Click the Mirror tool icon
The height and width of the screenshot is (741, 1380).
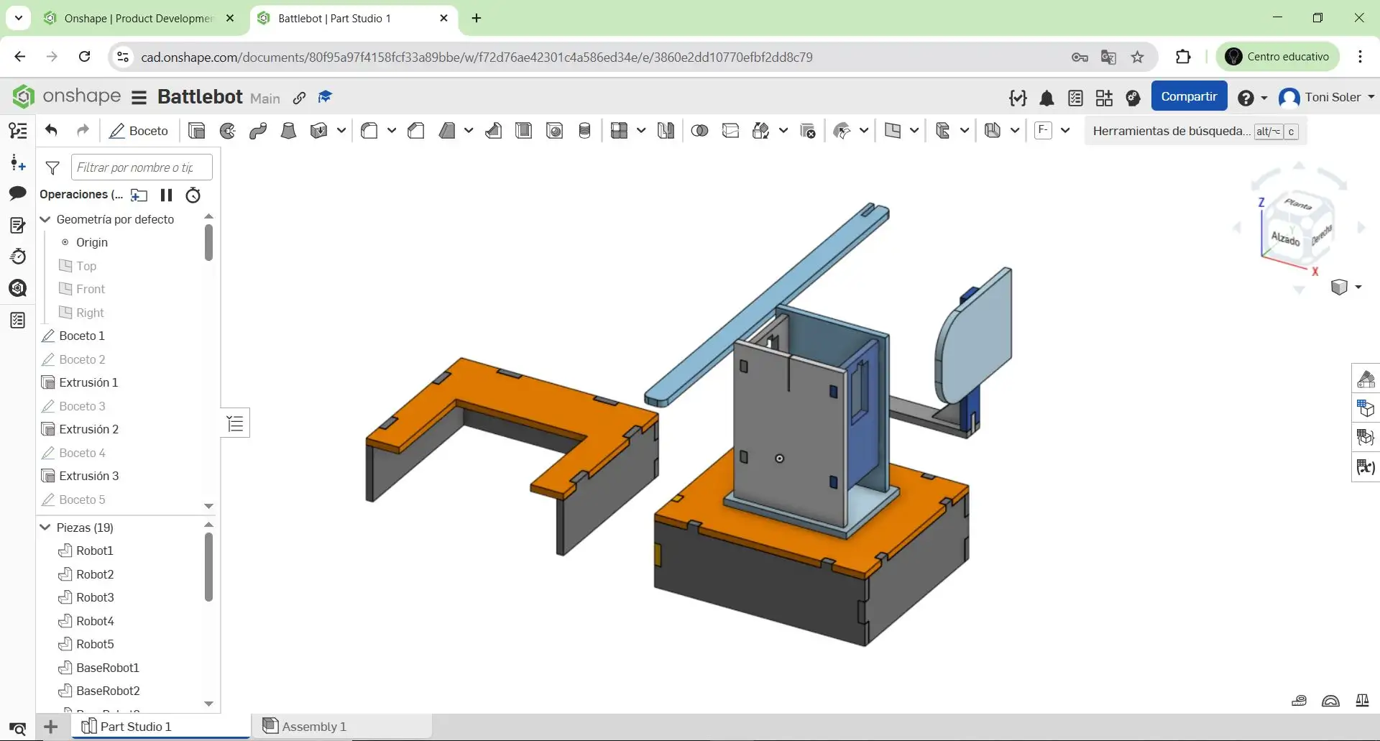point(666,131)
